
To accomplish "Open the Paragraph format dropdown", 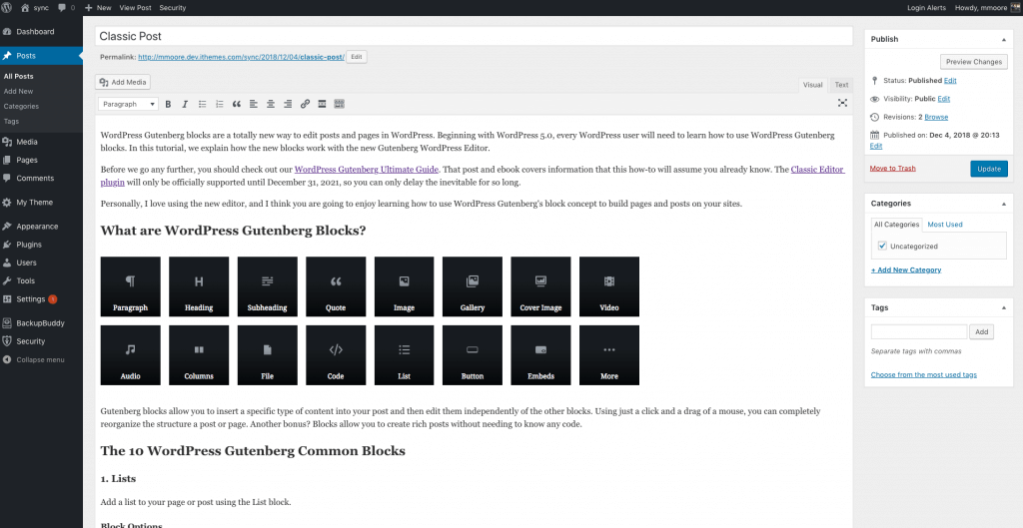I will click(x=129, y=104).
